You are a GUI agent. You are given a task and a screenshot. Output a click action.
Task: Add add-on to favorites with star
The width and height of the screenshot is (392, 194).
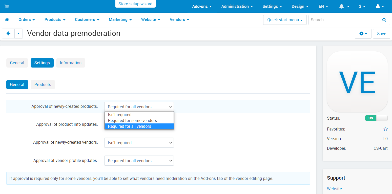385,129
